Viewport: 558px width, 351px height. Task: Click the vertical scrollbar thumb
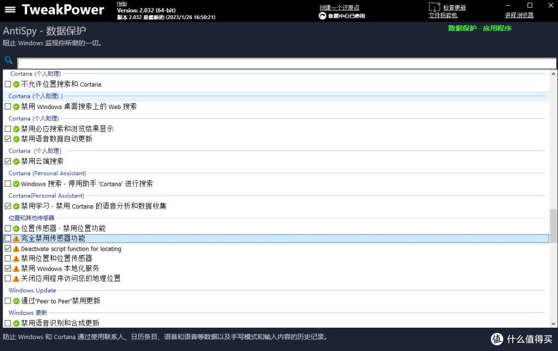(553, 226)
